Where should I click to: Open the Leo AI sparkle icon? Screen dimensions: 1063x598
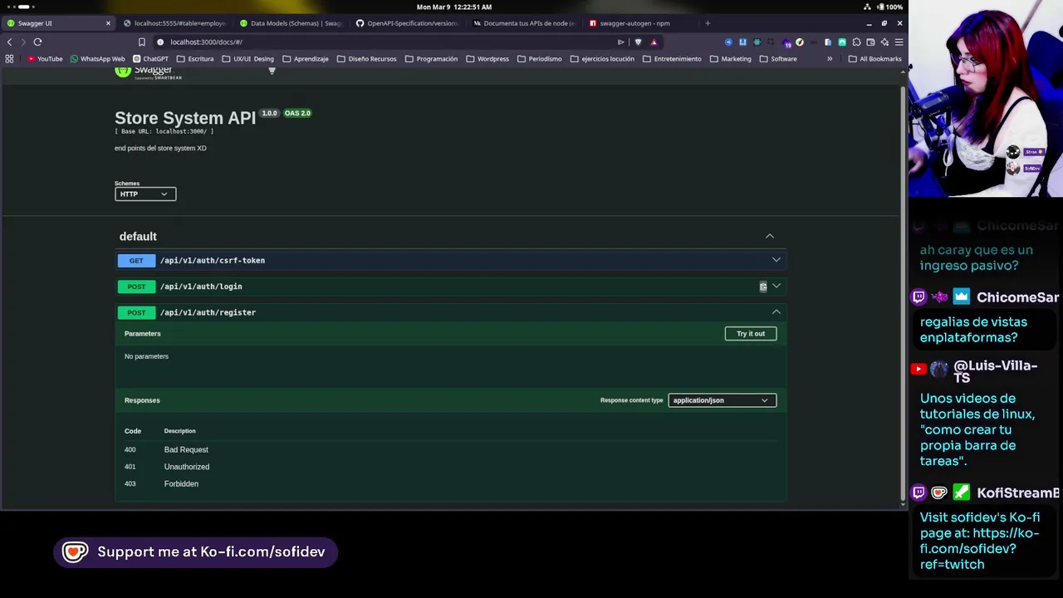tap(884, 42)
